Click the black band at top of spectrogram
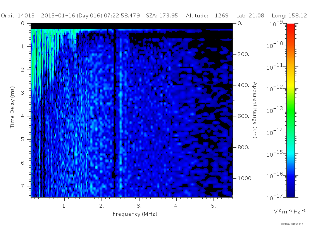The width and height of the screenshot is (310, 232). 132,26
